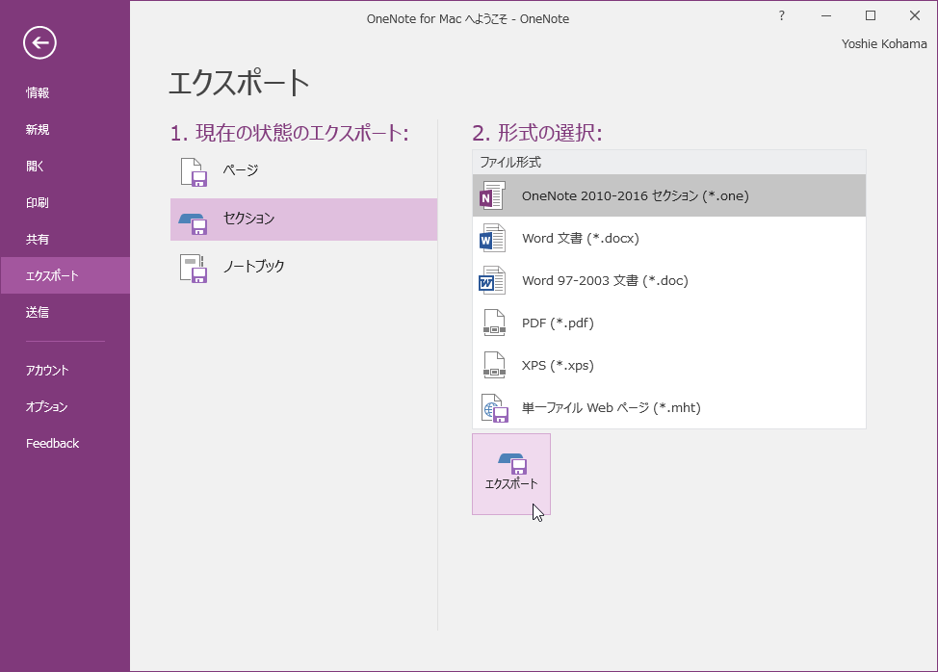Select XPS (*.xps) format
Viewport: 938px width, 672px height.
click(668, 365)
